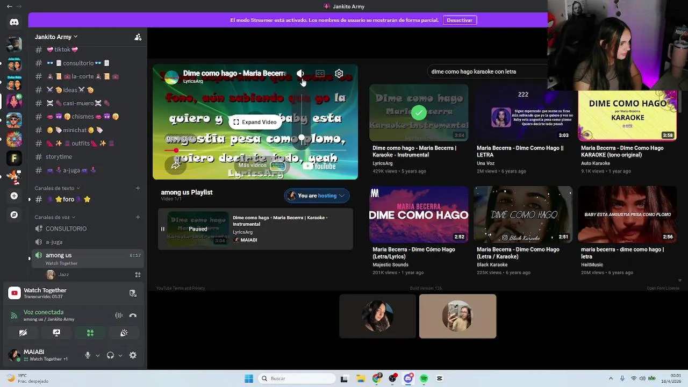
Task: Click the YouTube logo on the video
Action: pos(319,166)
